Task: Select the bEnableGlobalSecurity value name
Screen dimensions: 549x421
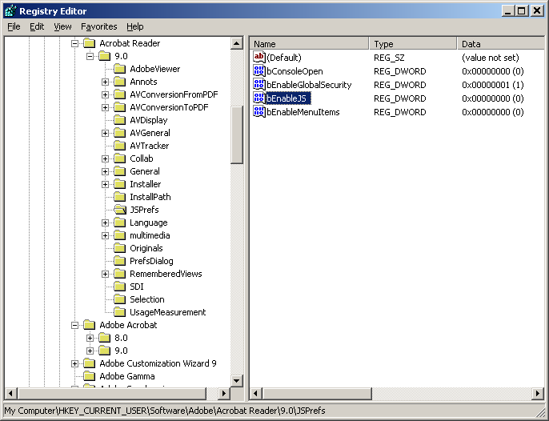Action: click(x=309, y=85)
